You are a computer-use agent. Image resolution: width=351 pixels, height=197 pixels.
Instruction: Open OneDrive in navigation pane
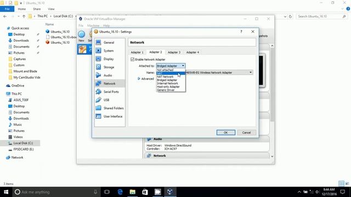[18, 85]
